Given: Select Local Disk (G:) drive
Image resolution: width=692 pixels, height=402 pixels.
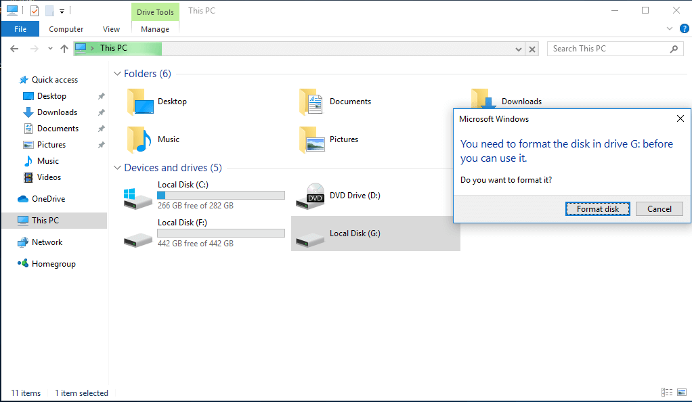Looking at the screenshot, I should click(376, 233).
